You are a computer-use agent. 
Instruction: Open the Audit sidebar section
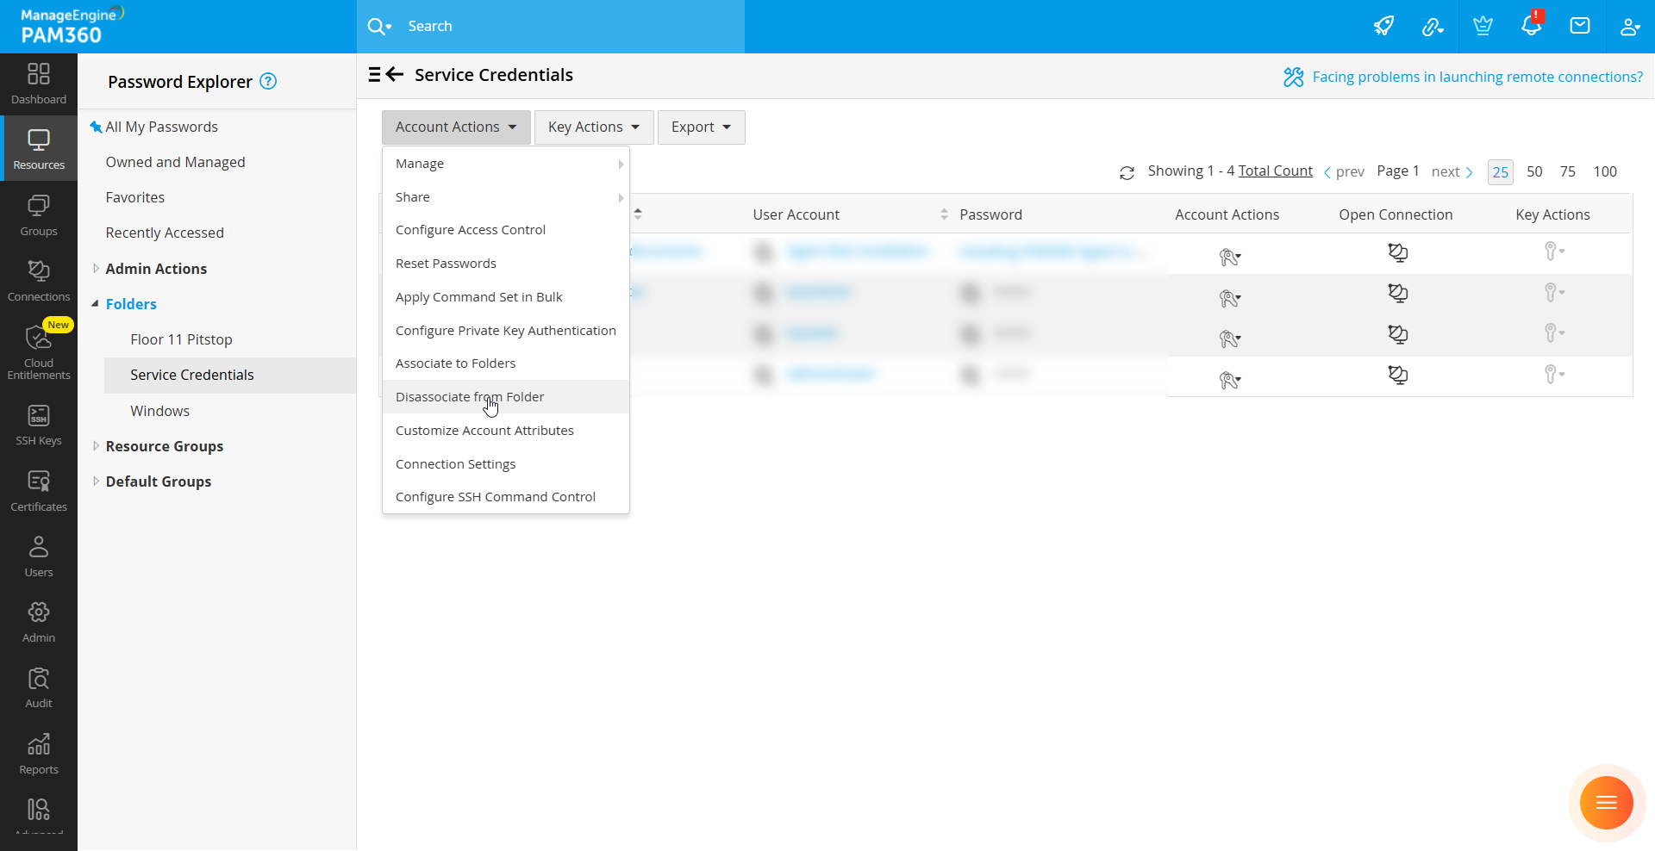[x=39, y=687]
